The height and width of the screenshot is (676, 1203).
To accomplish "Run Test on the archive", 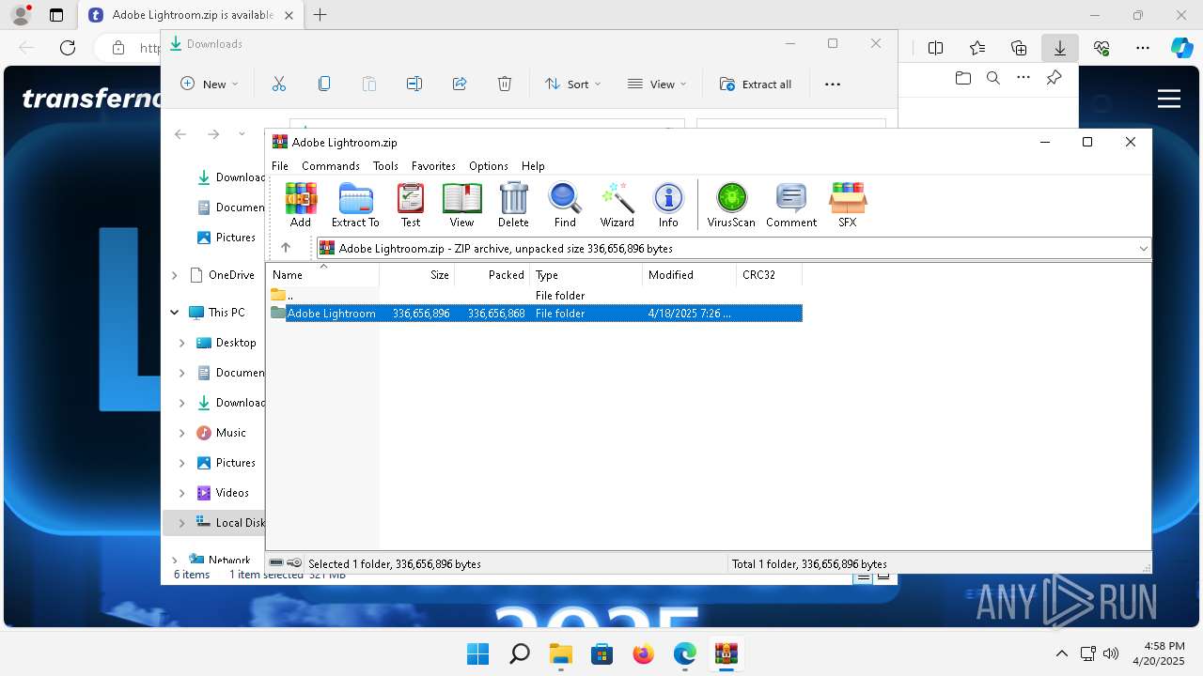I will 411,205.
